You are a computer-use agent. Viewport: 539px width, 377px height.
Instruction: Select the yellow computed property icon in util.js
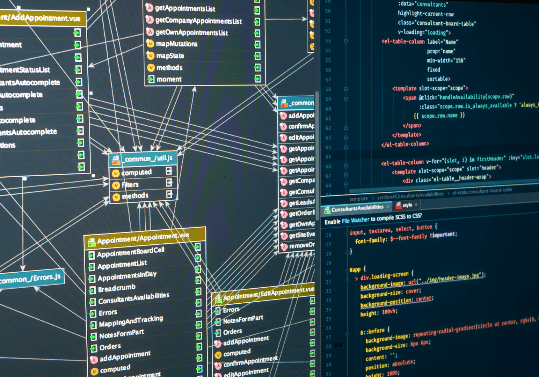[116, 172]
